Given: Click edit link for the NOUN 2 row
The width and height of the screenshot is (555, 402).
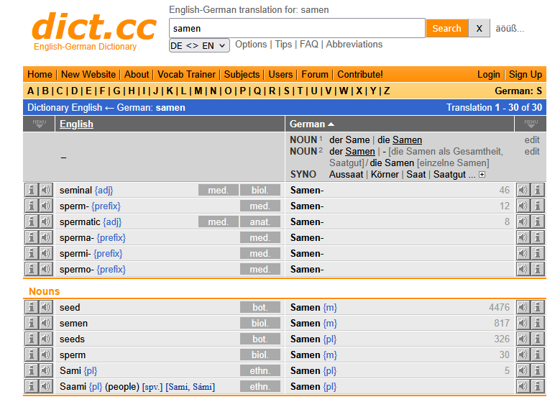Looking at the screenshot, I should (x=532, y=151).
